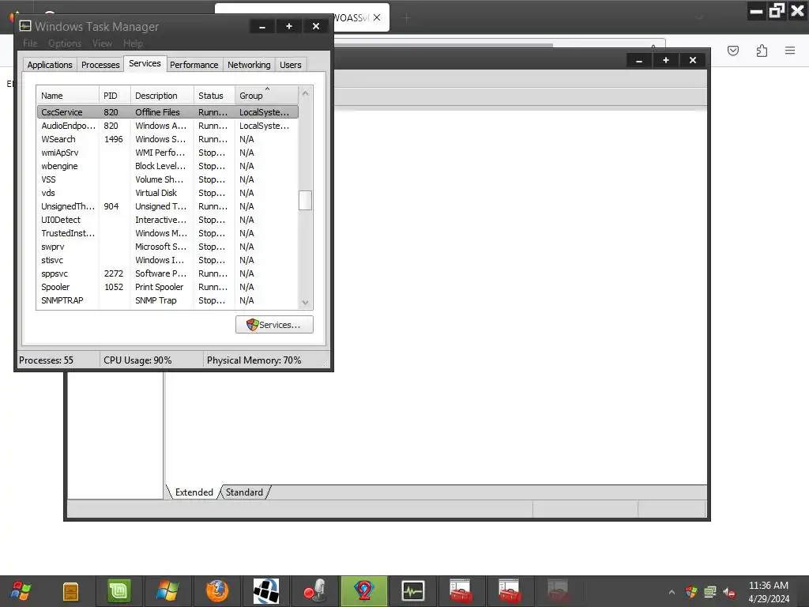Open the File menu in Task Manager
The width and height of the screenshot is (809, 607).
pos(30,43)
